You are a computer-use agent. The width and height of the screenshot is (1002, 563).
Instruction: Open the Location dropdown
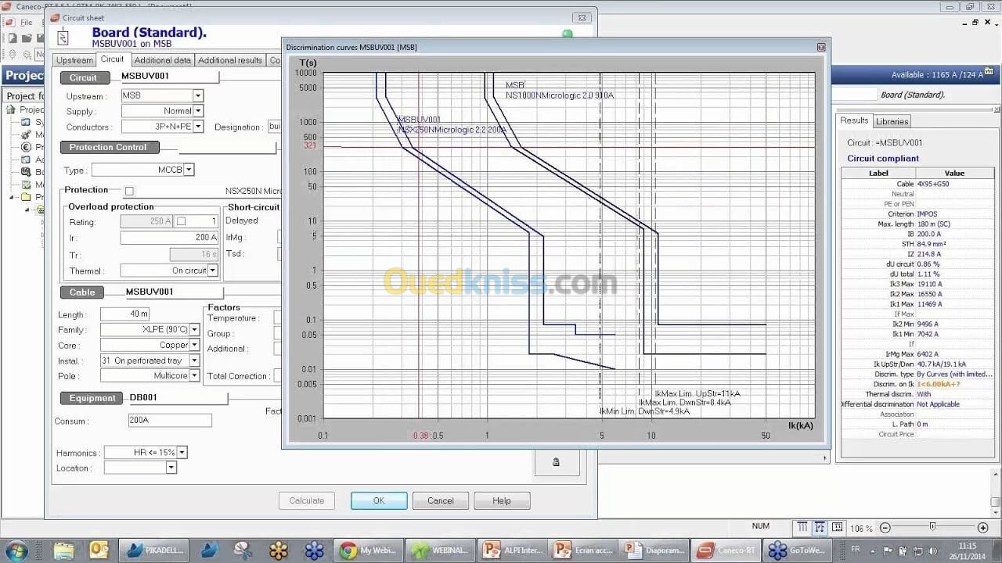coord(171,468)
